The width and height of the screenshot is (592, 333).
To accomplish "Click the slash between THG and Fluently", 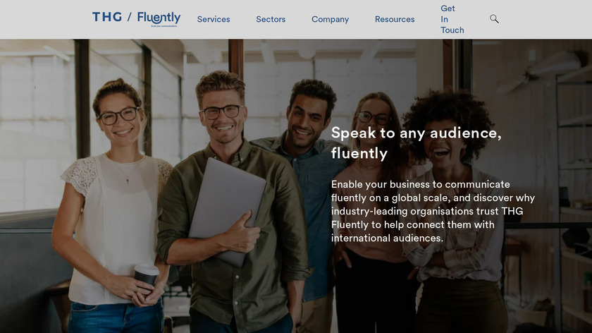I will point(130,17).
